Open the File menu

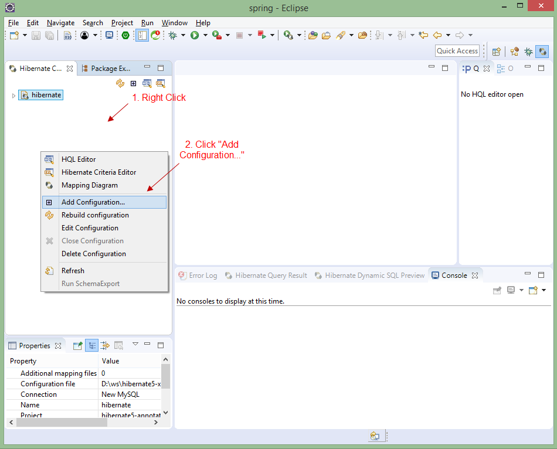coord(13,23)
